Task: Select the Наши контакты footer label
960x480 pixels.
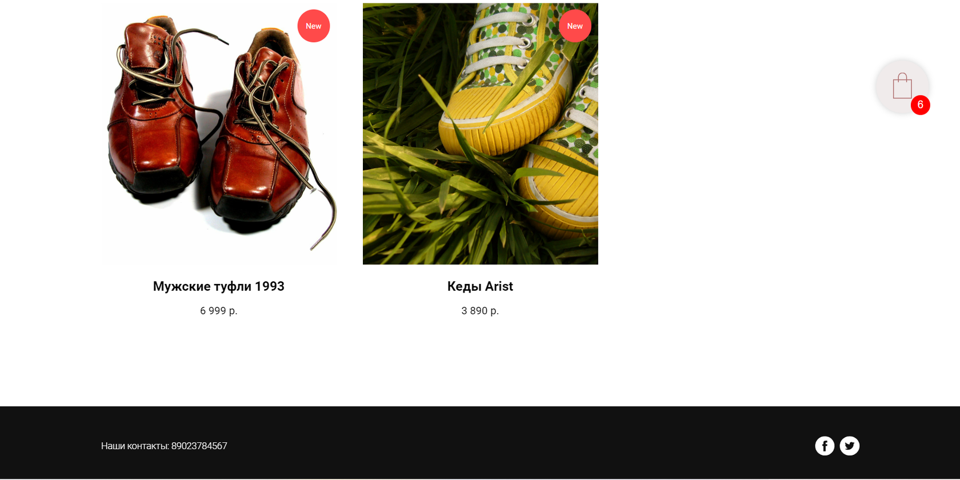Action: 135,446
